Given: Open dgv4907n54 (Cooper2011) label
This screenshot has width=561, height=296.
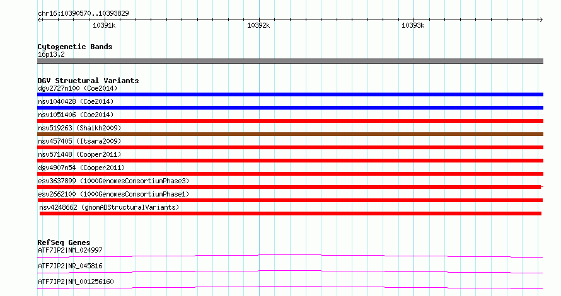Looking at the screenshot, I should click(81, 168).
